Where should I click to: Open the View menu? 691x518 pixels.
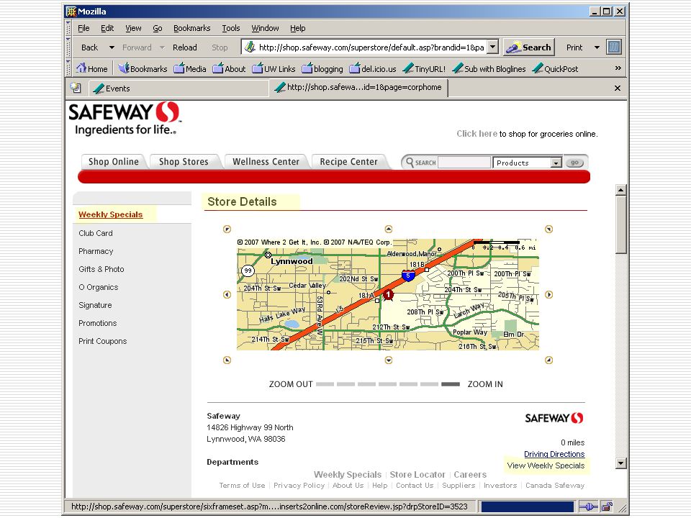133,28
